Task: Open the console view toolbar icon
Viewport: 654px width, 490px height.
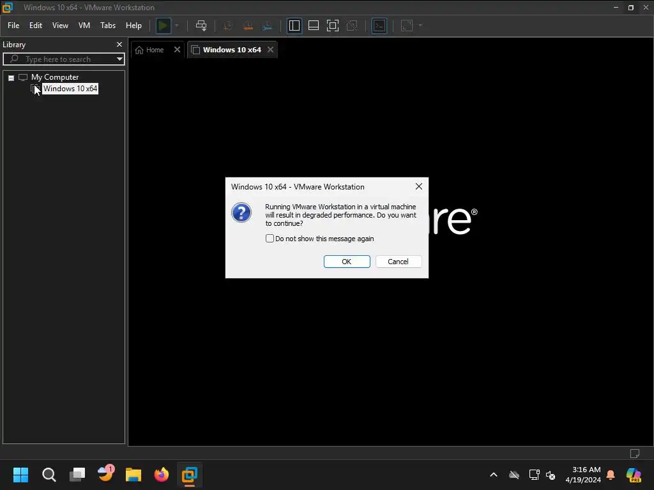Action: (x=379, y=26)
